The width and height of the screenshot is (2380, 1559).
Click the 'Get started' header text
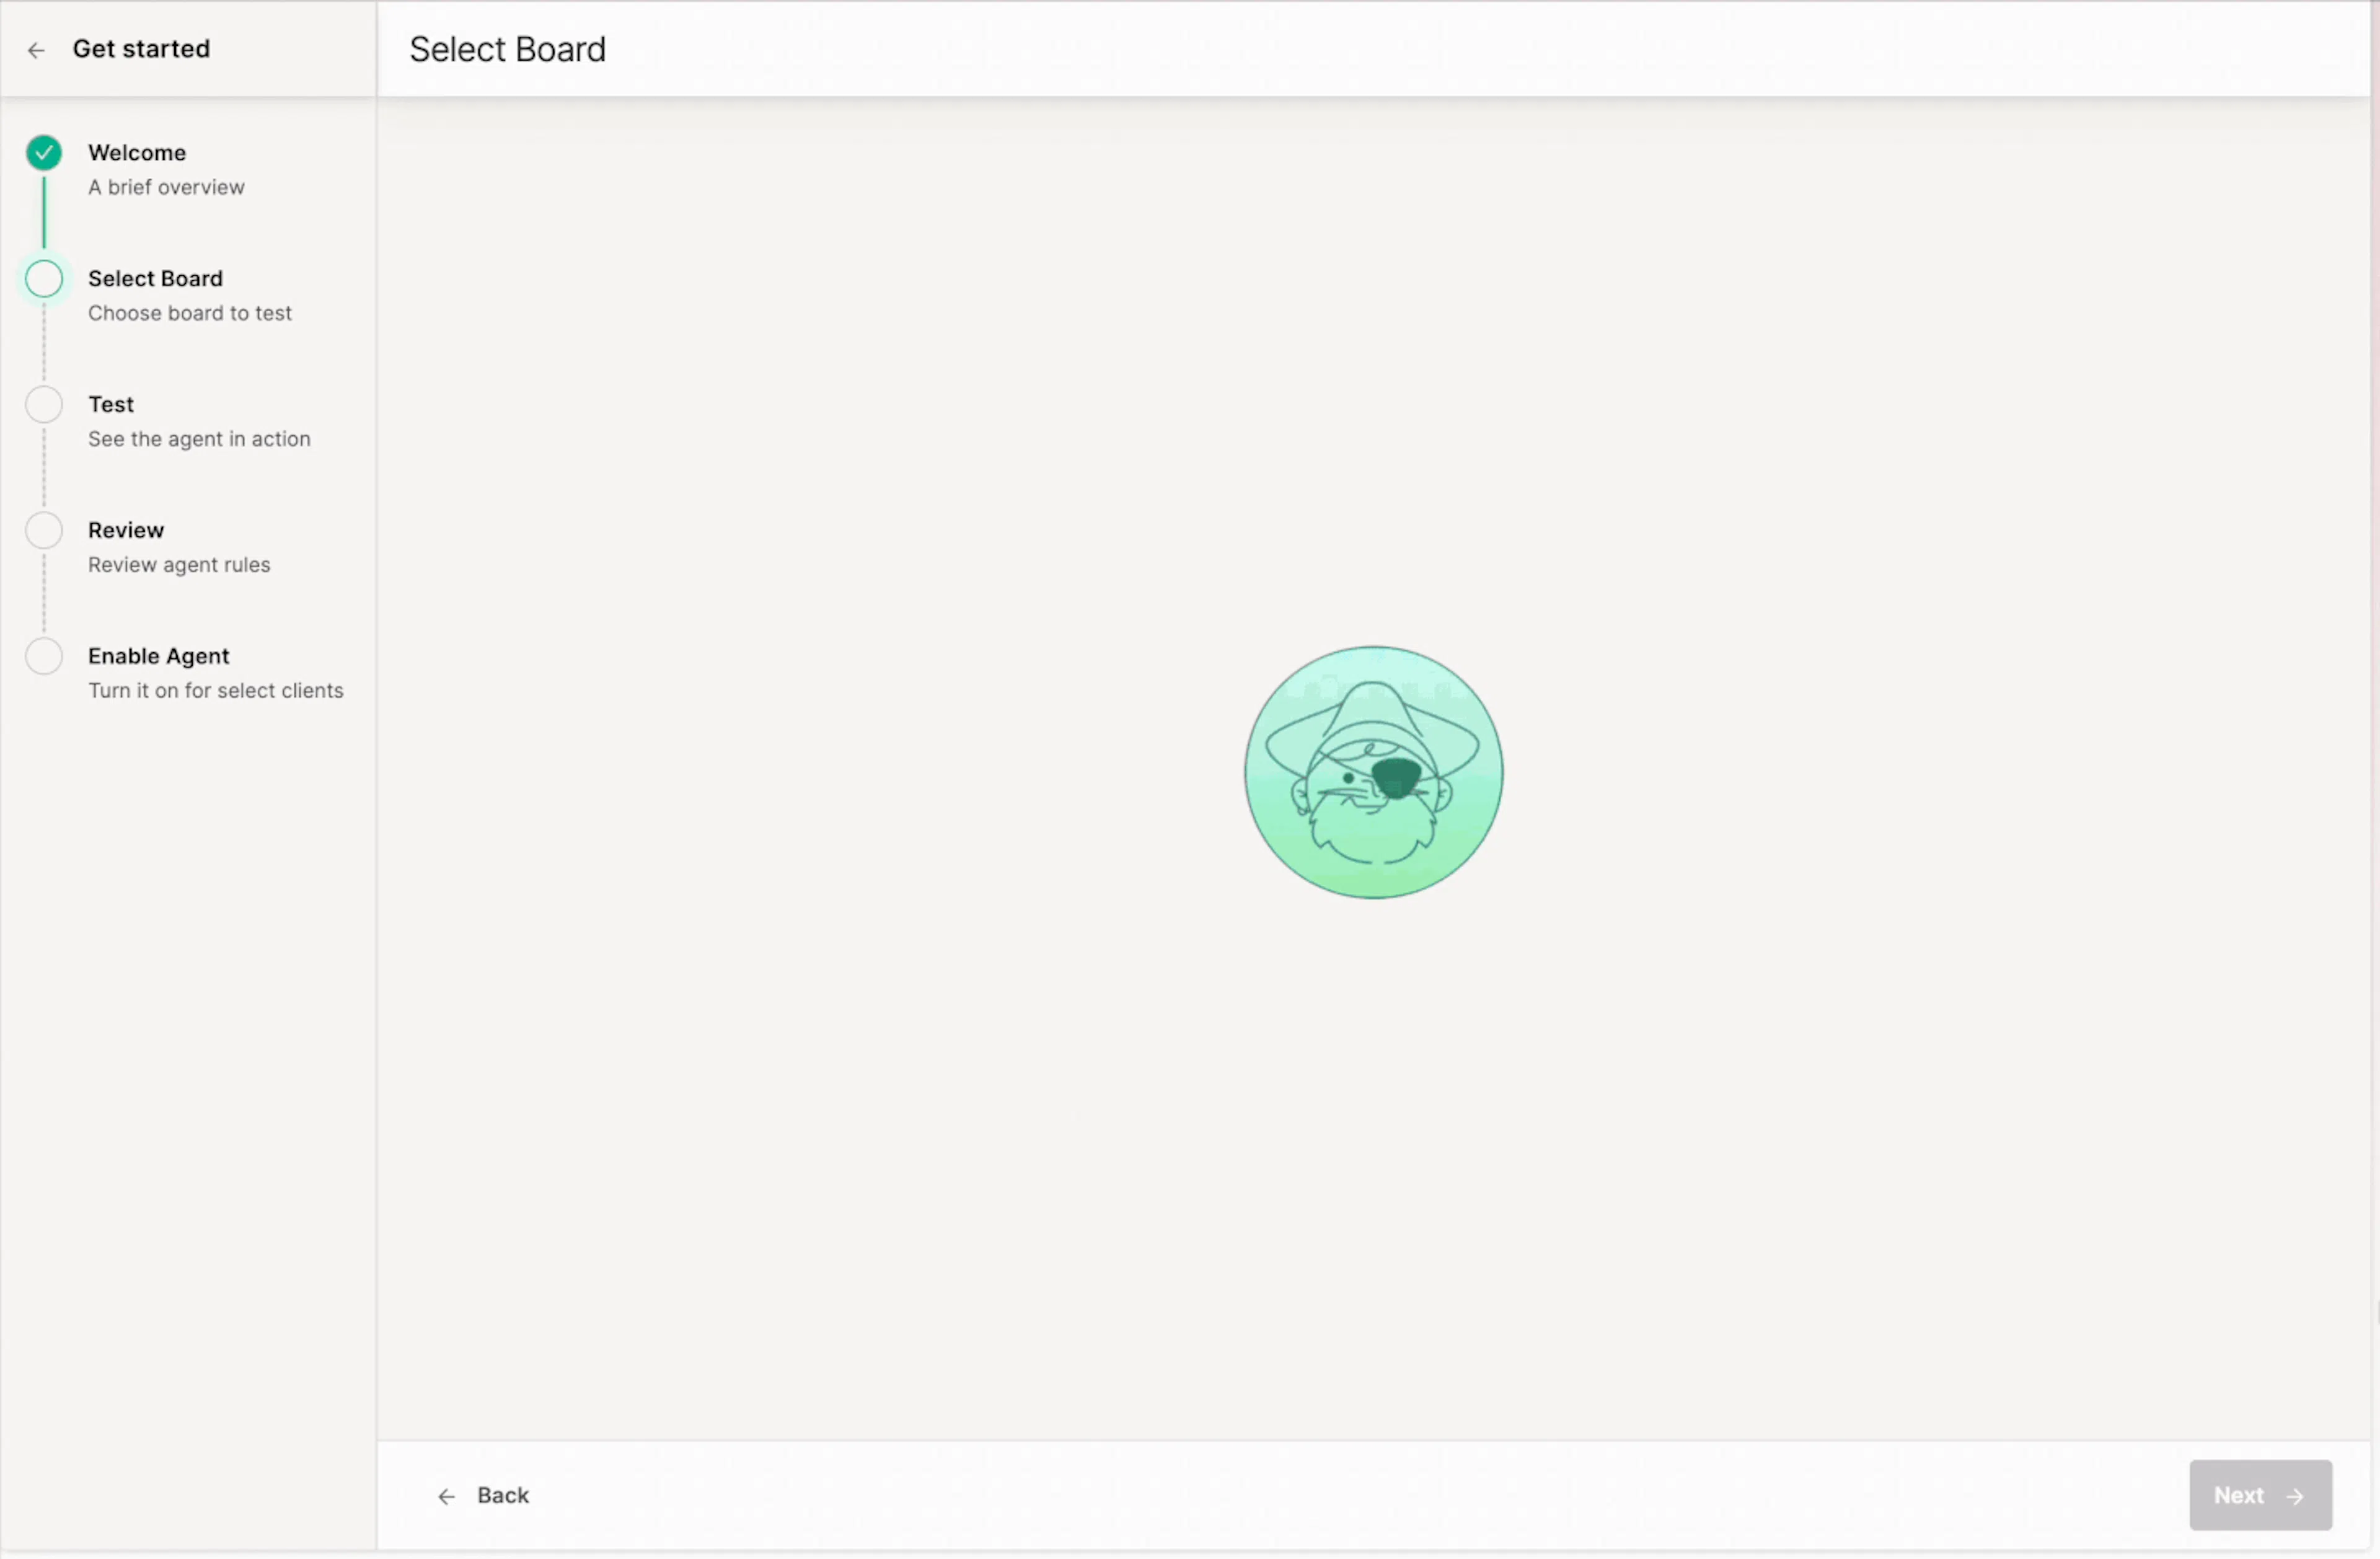[x=141, y=49]
